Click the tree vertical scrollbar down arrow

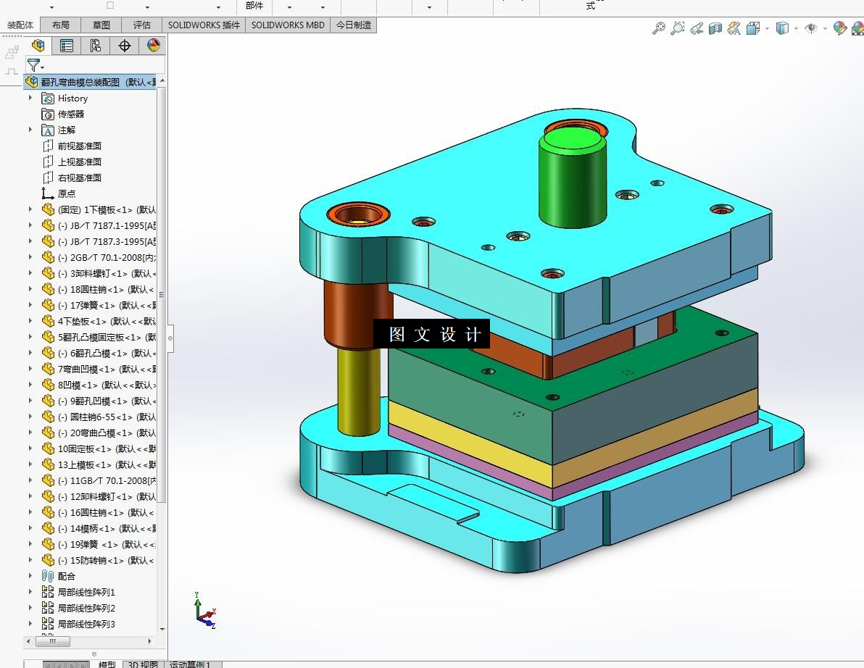click(x=162, y=629)
